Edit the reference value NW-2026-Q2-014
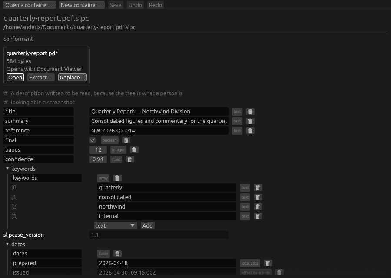Image resolution: width=391 pixels, height=278 pixels. pos(159,131)
